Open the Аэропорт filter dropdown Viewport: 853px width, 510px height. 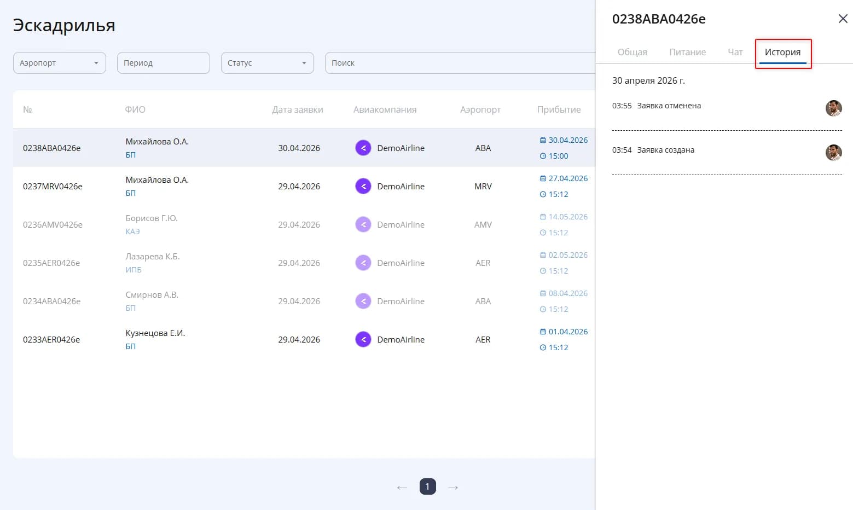point(60,63)
